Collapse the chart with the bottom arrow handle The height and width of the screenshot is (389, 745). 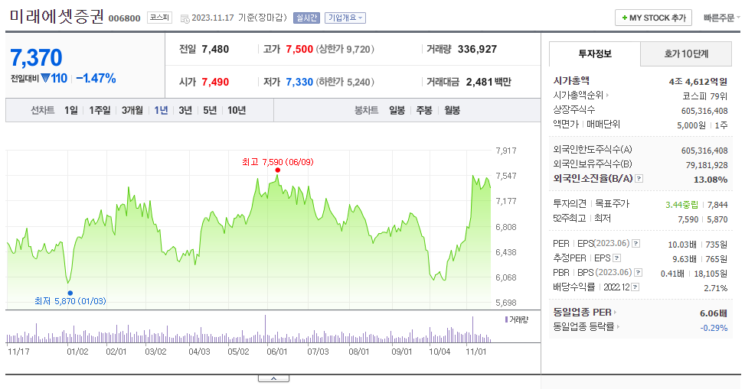(x=273, y=378)
